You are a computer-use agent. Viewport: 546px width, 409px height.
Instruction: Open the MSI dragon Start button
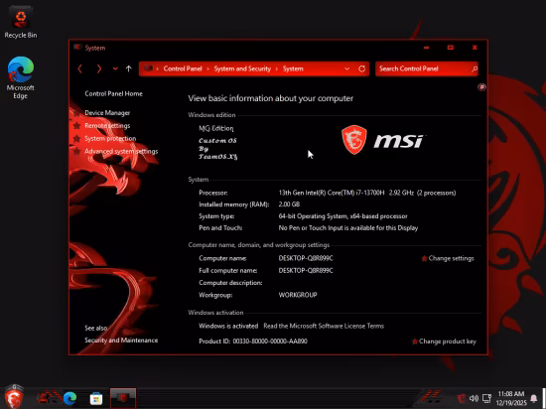coord(14,397)
